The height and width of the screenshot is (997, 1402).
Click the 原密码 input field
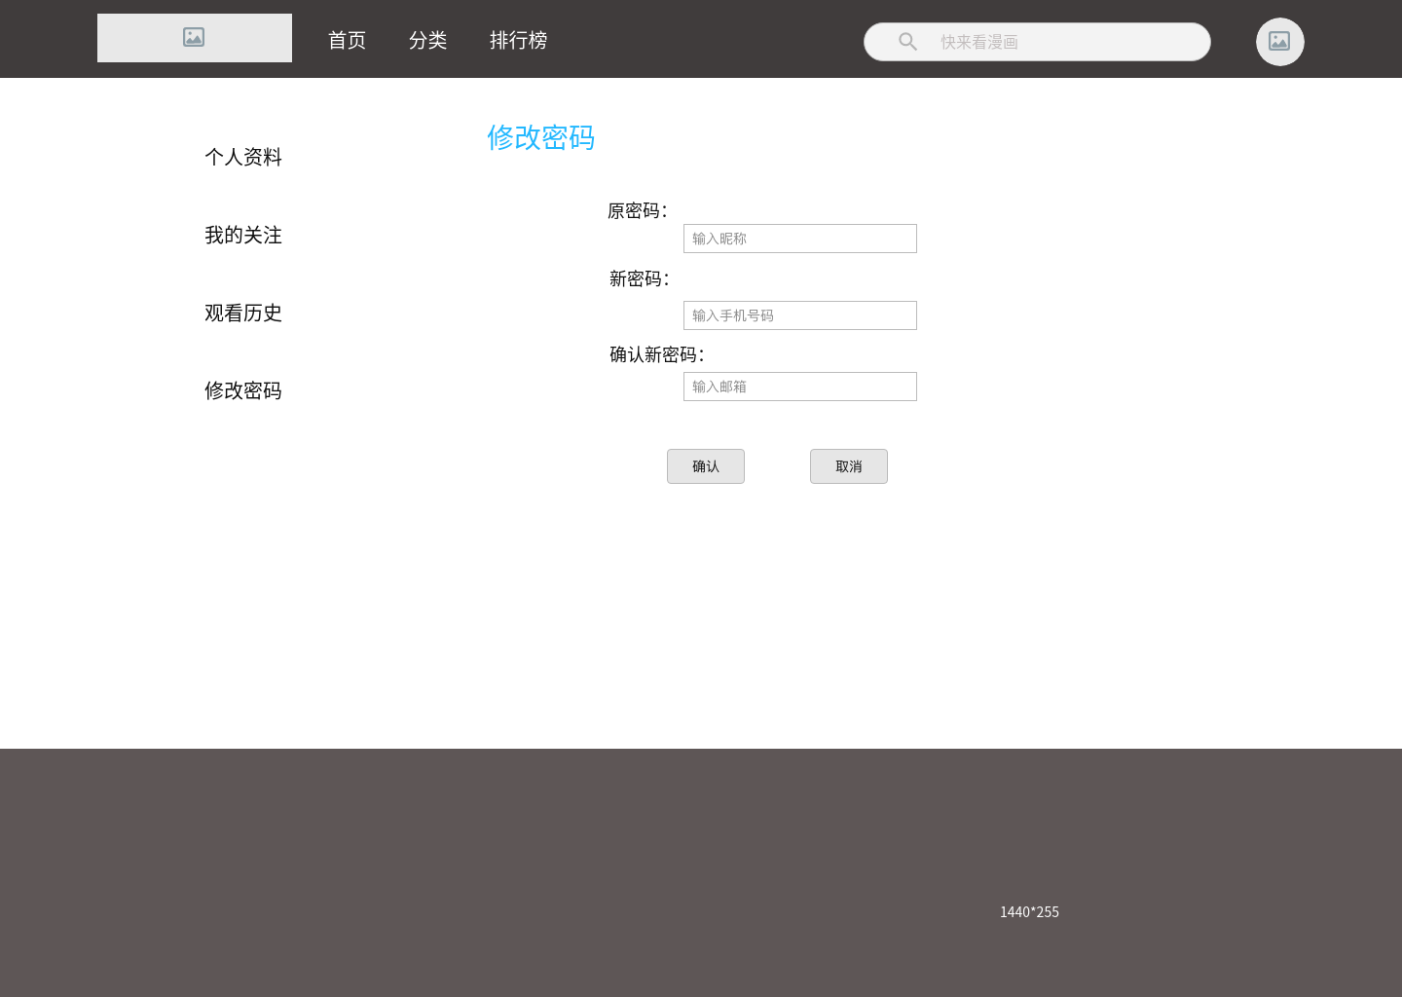pyautogui.click(x=800, y=239)
